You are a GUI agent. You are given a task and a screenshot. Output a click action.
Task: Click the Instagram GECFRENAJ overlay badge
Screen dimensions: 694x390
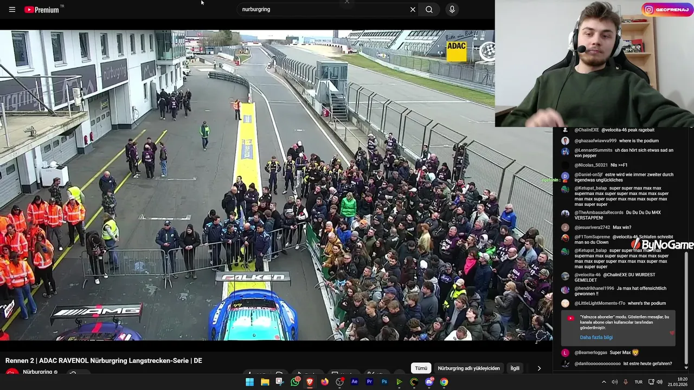[x=667, y=10]
